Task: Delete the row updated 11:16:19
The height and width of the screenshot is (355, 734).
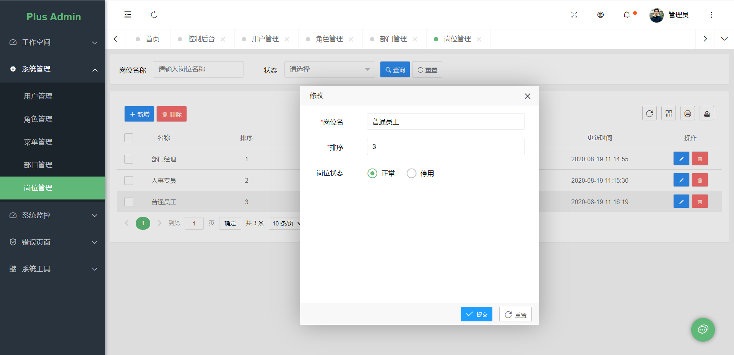Action: (x=700, y=201)
